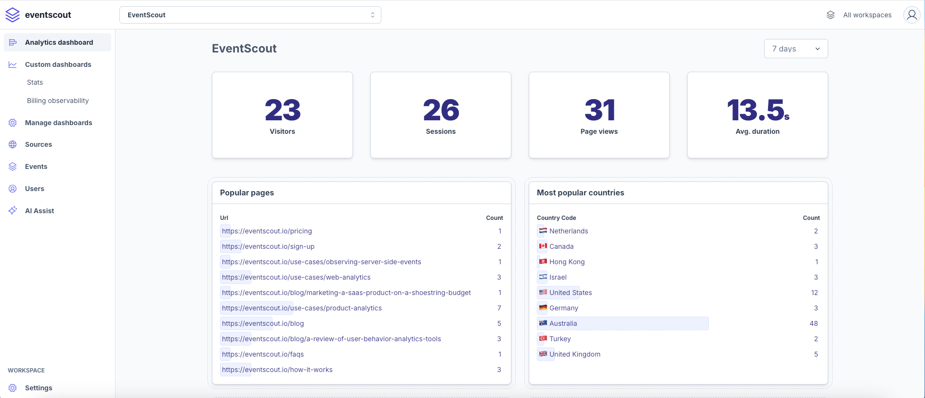
Task: Click the United States flag icon
Action: tap(543, 292)
